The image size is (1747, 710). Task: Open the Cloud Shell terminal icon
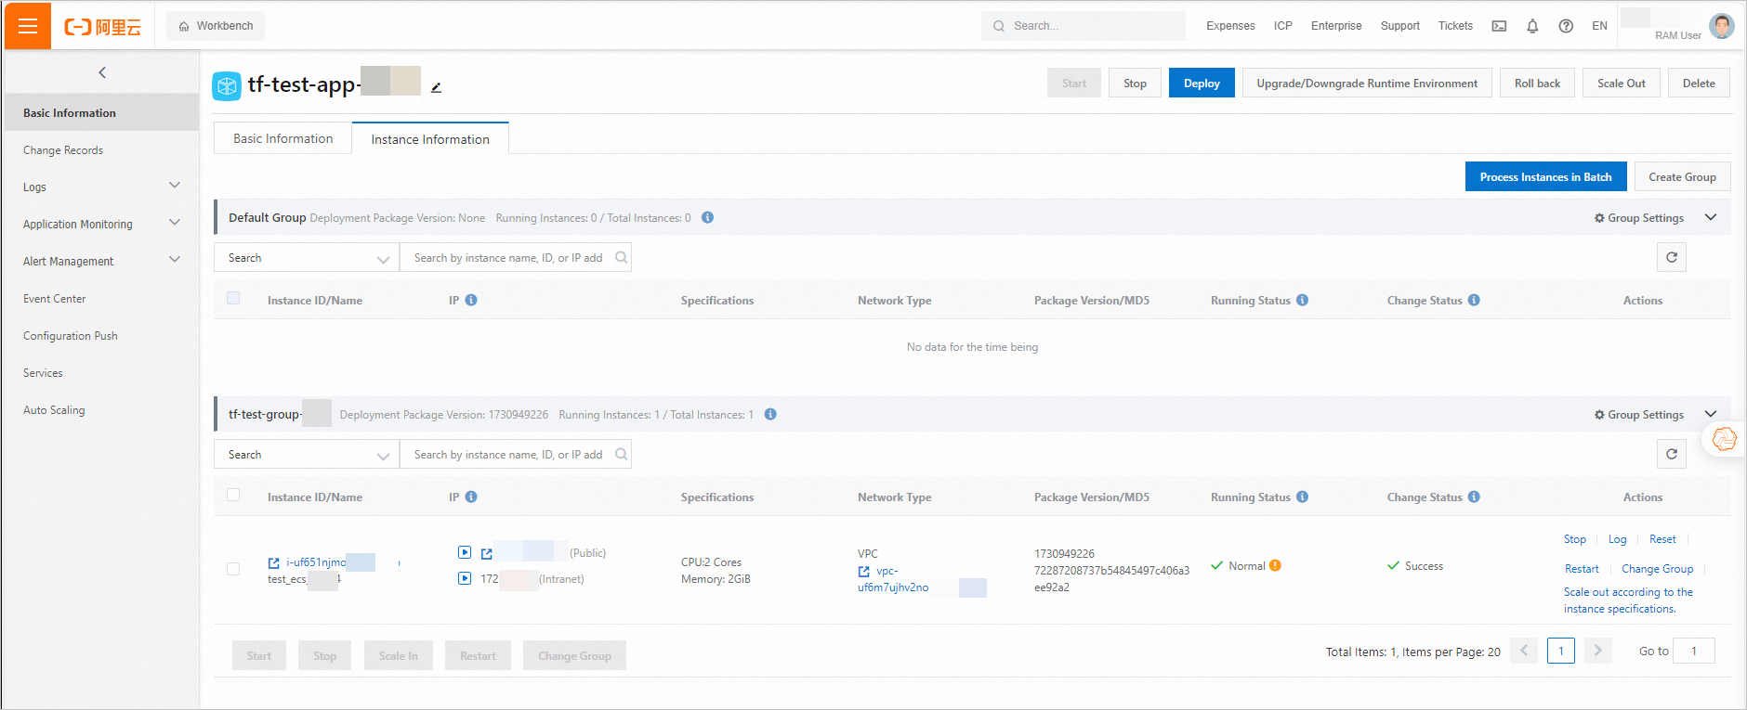point(1499,26)
